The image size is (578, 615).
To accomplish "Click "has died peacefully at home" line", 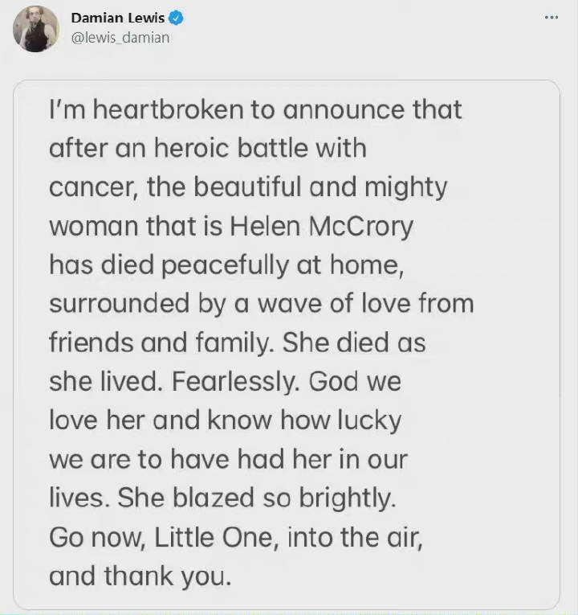I will click(x=226, y=265).
